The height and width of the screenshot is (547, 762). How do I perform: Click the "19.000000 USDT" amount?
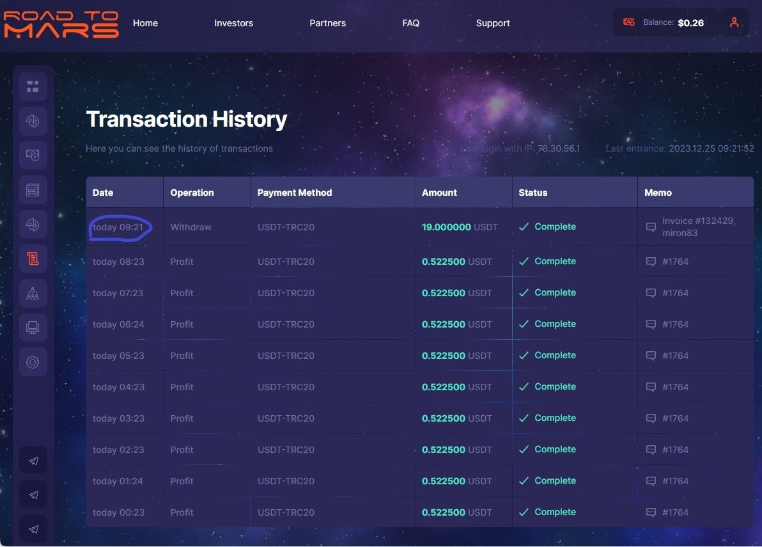(460, 227)
